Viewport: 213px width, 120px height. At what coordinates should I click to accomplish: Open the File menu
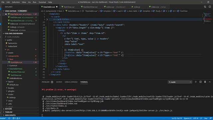3,2
